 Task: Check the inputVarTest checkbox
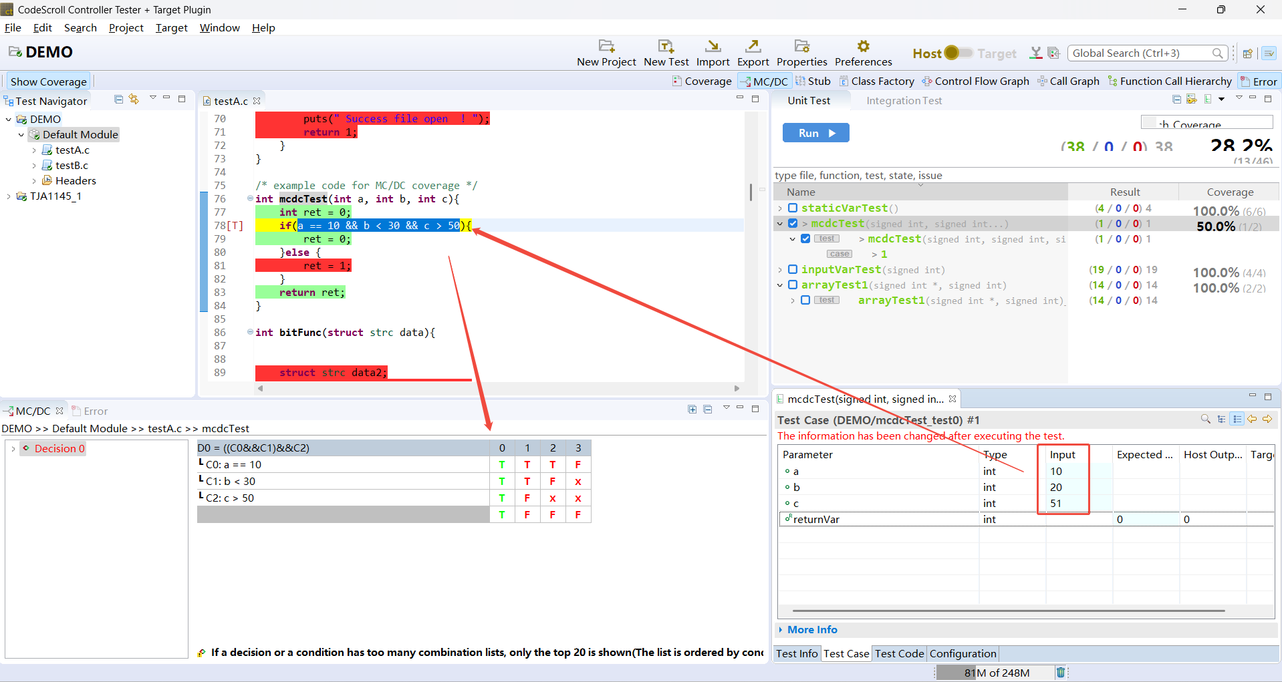(793, 270)
